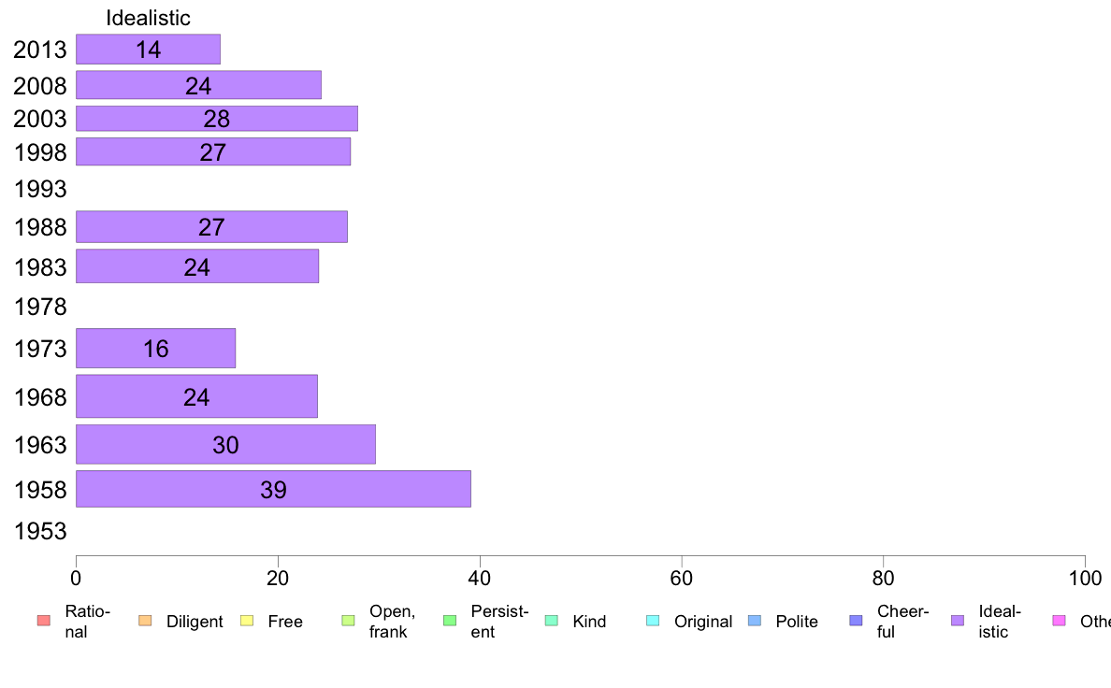
Task: Click the Diligent orange legend swatch
Action: click(145, 621)
